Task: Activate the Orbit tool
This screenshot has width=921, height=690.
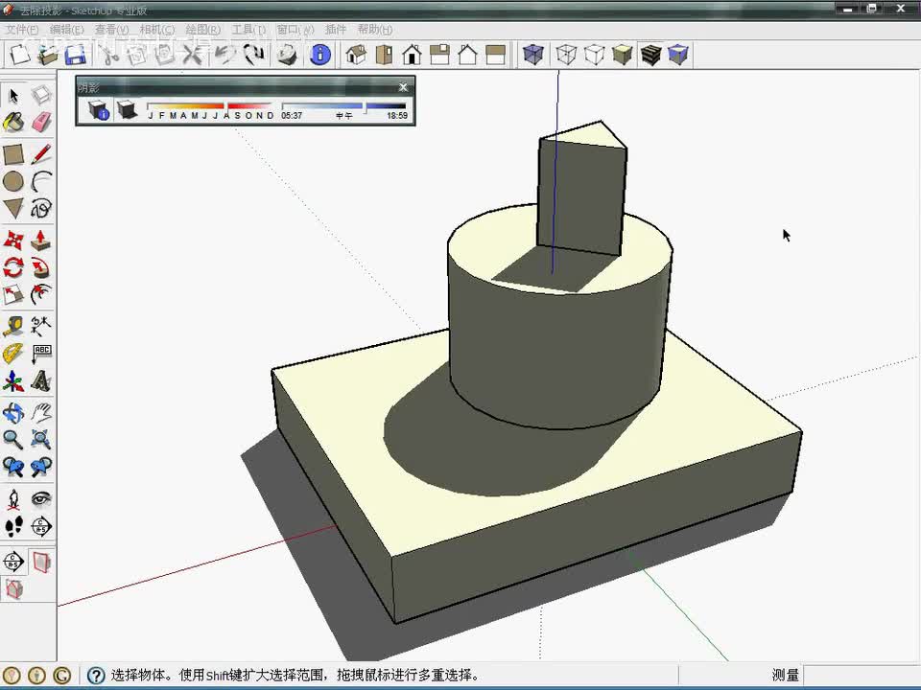Action: [x=13, y=413]
